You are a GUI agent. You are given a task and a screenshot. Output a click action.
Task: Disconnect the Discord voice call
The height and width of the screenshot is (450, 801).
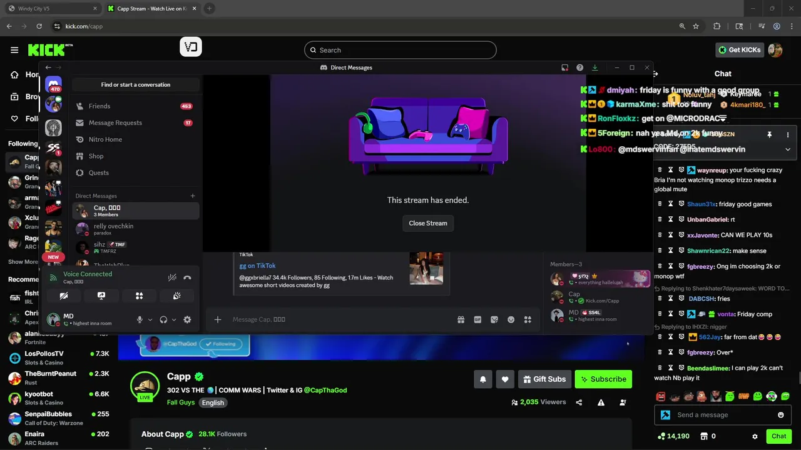pyautogui.click(x=187, y=277)
